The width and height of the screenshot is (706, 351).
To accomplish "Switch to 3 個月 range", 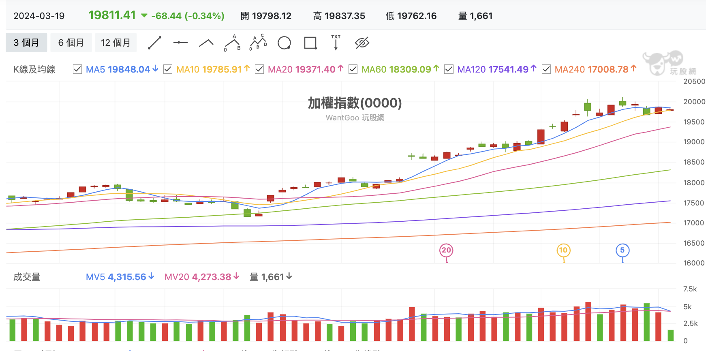I will 26,43.
